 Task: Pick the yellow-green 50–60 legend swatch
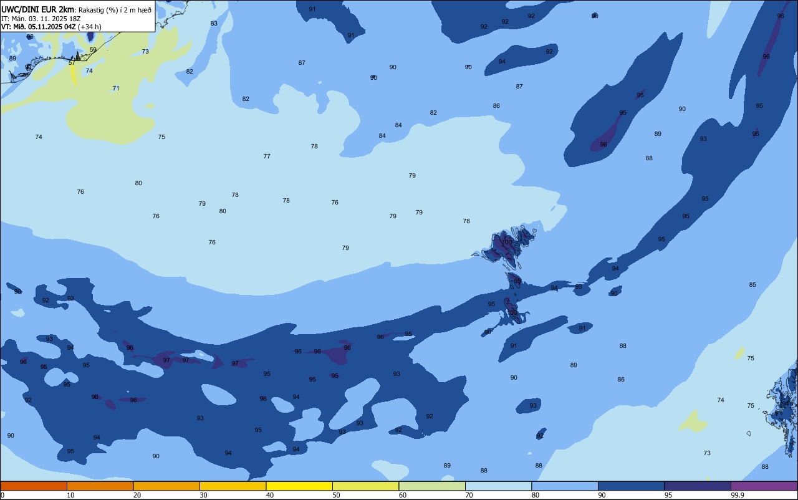pyautogui.click(x=365, y=486)
